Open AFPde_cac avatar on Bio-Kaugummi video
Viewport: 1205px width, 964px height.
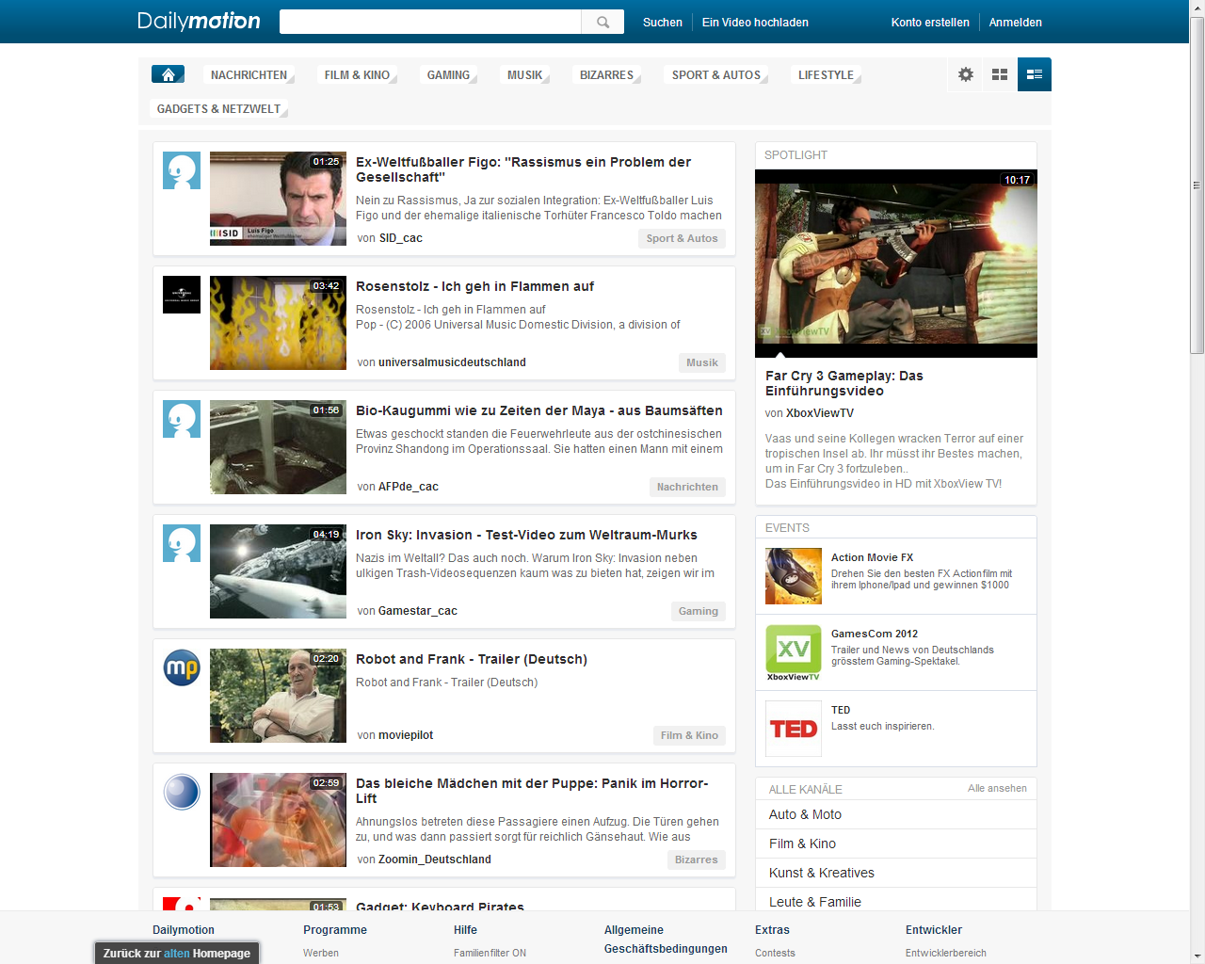(182, 419)
